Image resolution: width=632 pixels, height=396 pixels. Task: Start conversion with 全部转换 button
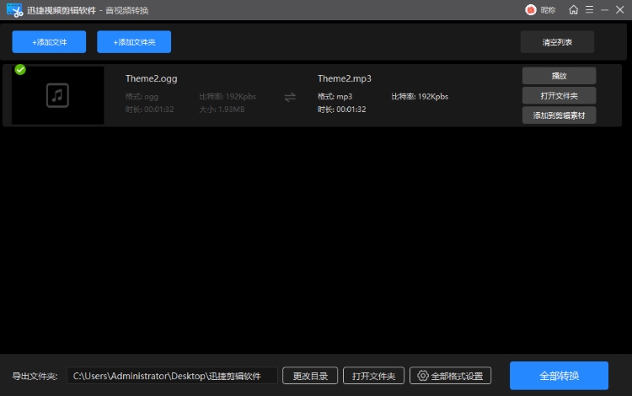[x=559, y=376]
